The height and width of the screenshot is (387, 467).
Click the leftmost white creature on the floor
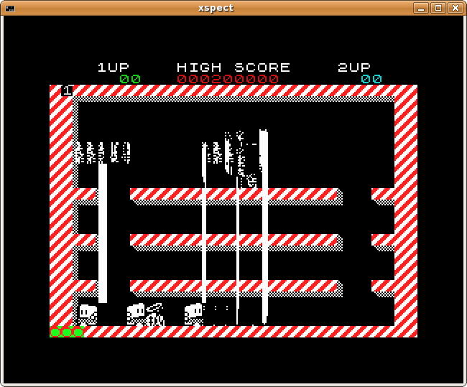coord(86,314)
